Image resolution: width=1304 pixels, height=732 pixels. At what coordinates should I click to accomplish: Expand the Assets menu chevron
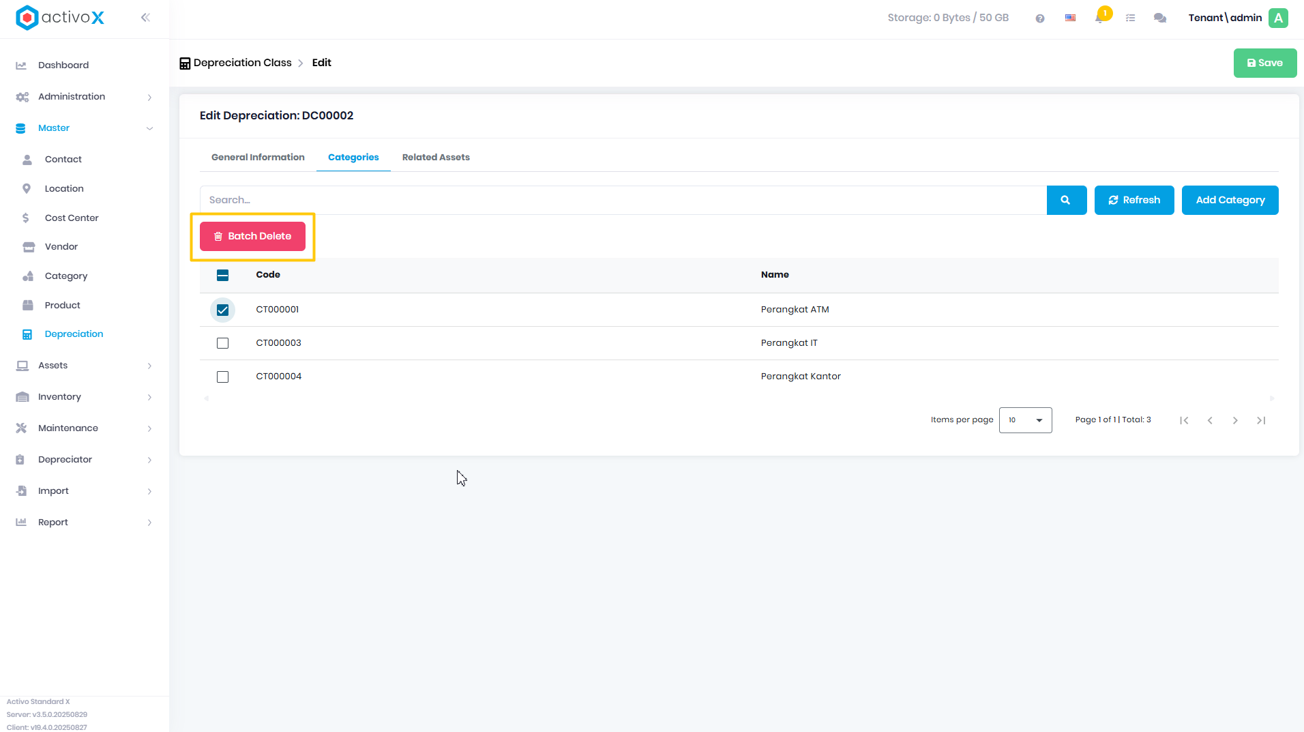149,366
